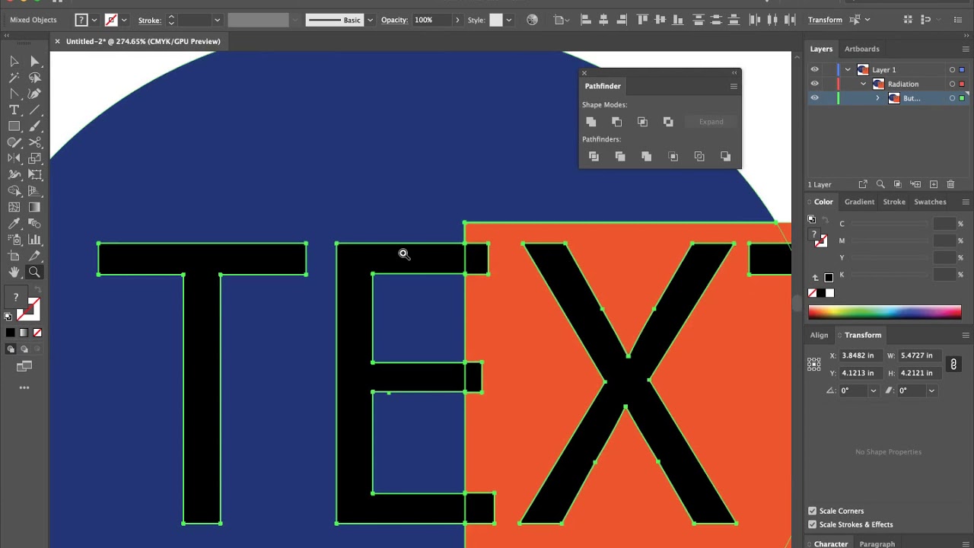Switch to Stroke tab
Screen dimensions: 974x548
pos(894,202)
